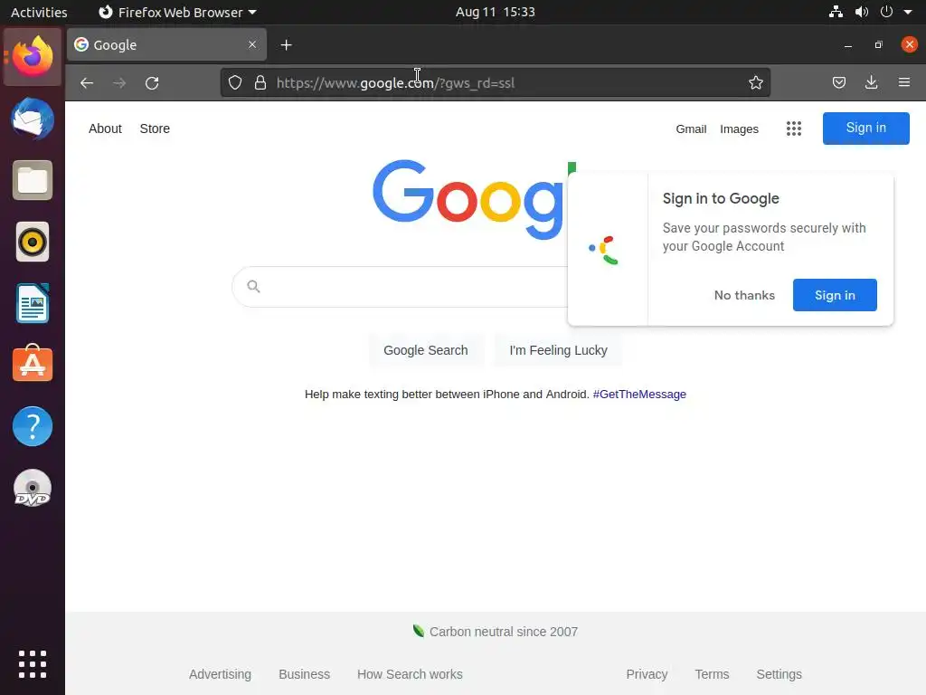The image size is (926, 695).
Task: Launch Rhythmbox music player
Action: (33, 242)
